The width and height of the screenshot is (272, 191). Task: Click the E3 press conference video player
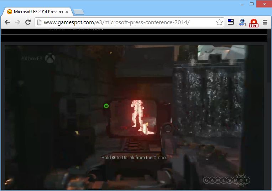coord(134,117)
